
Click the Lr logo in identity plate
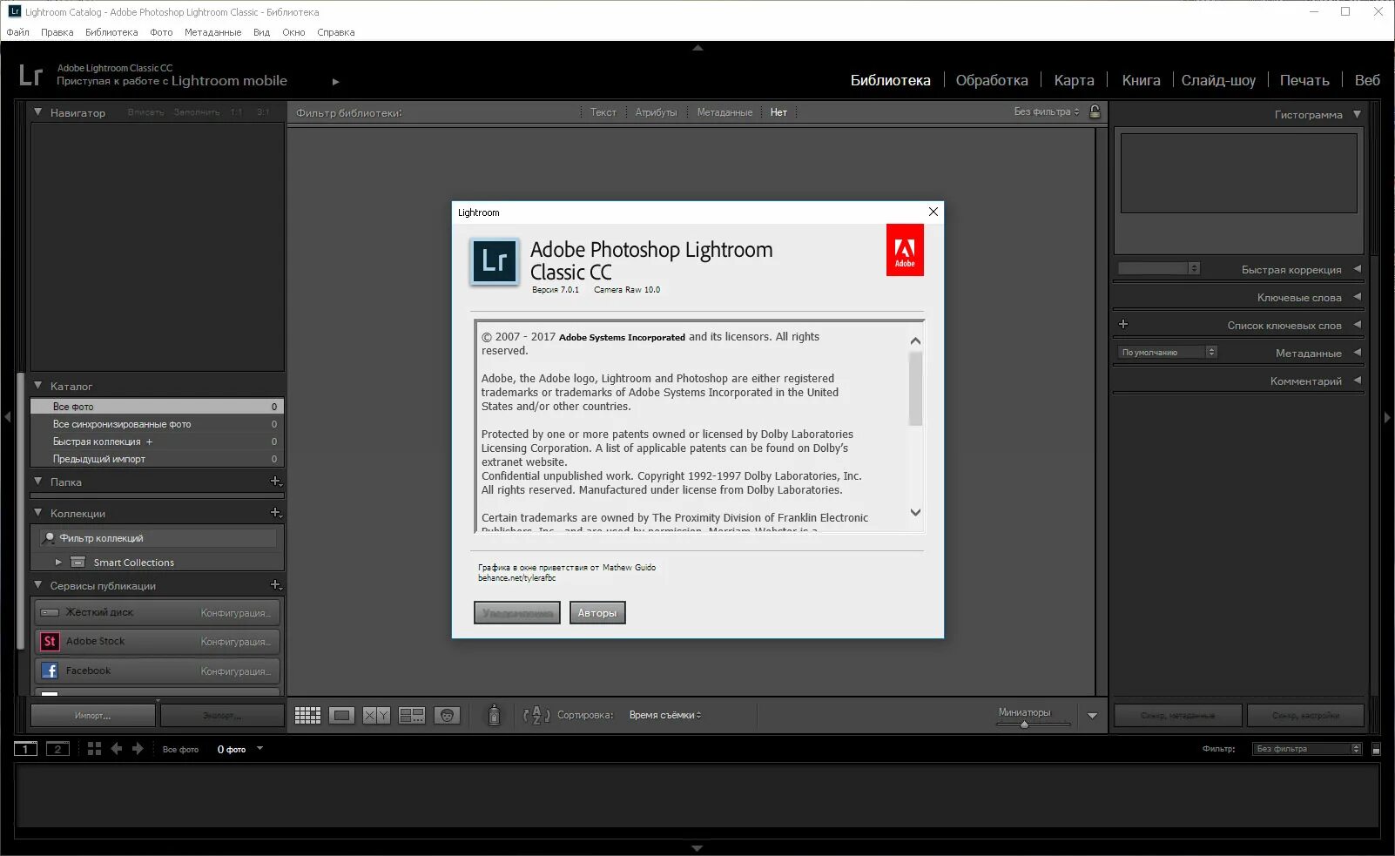pos(30,76)
